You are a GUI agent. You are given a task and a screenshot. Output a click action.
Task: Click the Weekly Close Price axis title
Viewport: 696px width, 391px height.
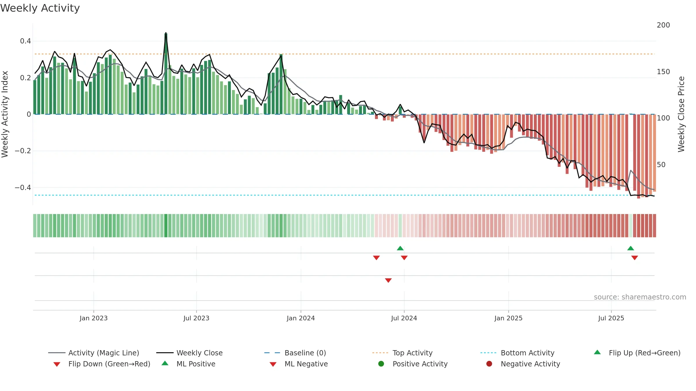pyautogui.click(x=681, y=114)
